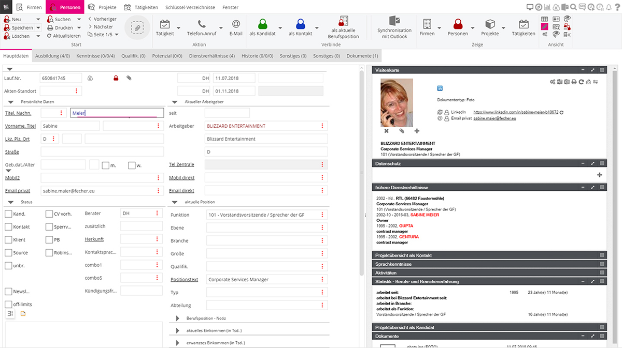This screenshot has height=349, width=622.
Task: Click the refresh icon in Visitenkarte toolbar
Action: point(581,82)
